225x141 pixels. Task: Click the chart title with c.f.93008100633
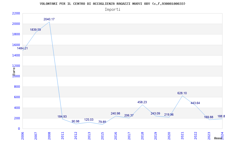(x=112, y=4)
